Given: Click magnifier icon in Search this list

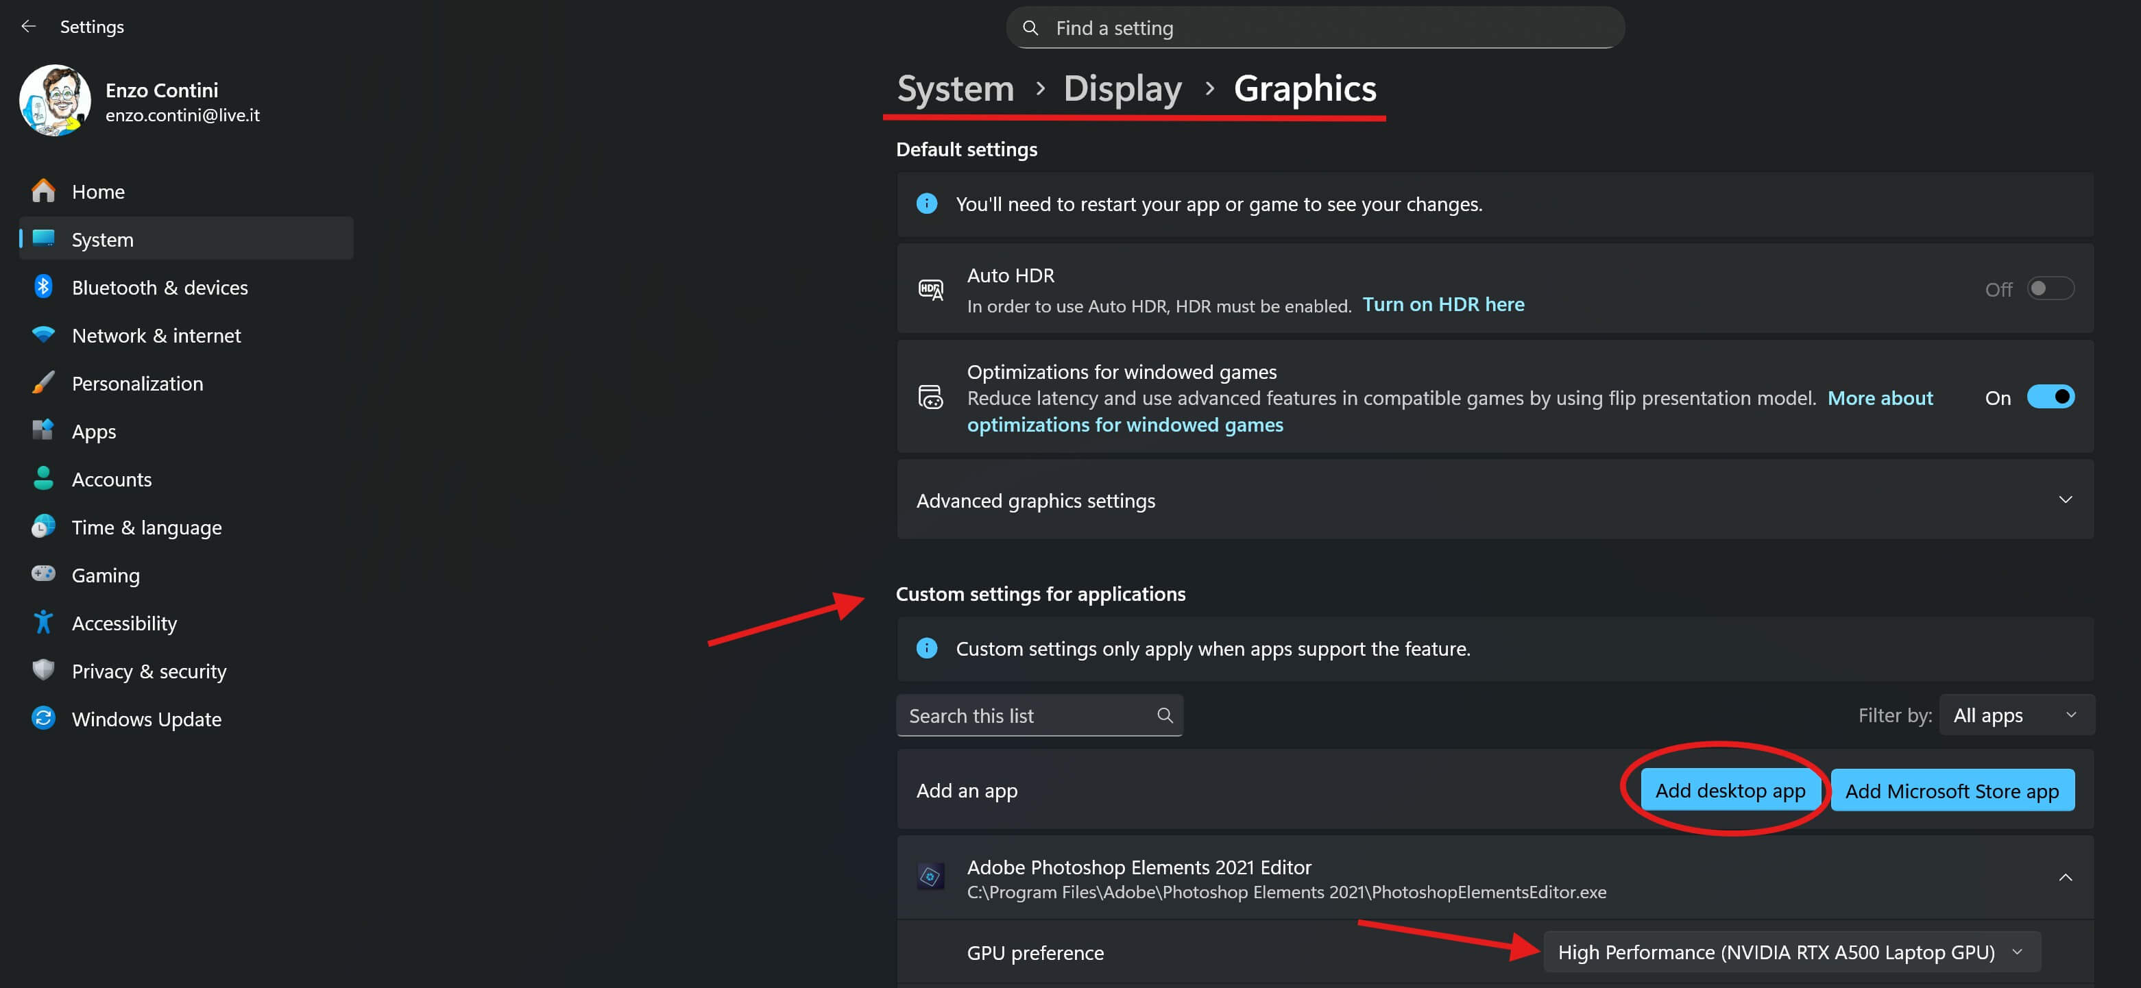Looking at the screenshot, I should coord(1164,715).
